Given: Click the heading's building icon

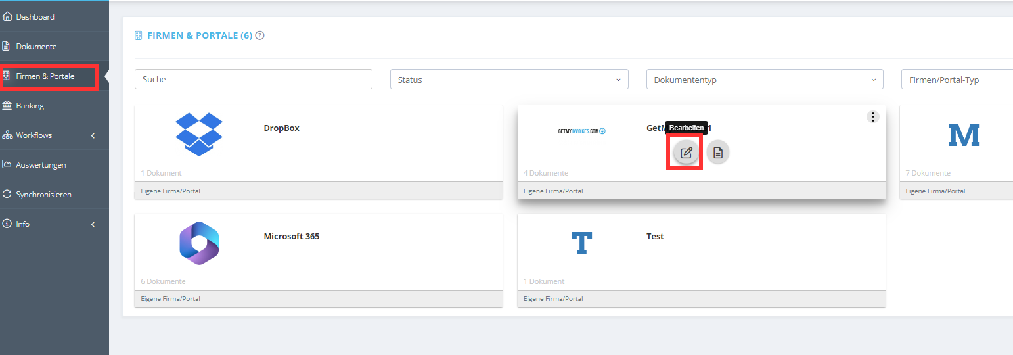Looking at the screenshot, I should click(x=139, y=35).
